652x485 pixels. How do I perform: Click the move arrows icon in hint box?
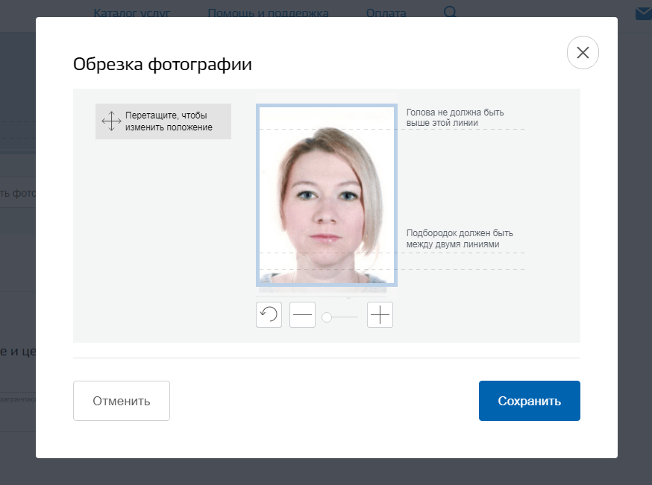point(111,121)
